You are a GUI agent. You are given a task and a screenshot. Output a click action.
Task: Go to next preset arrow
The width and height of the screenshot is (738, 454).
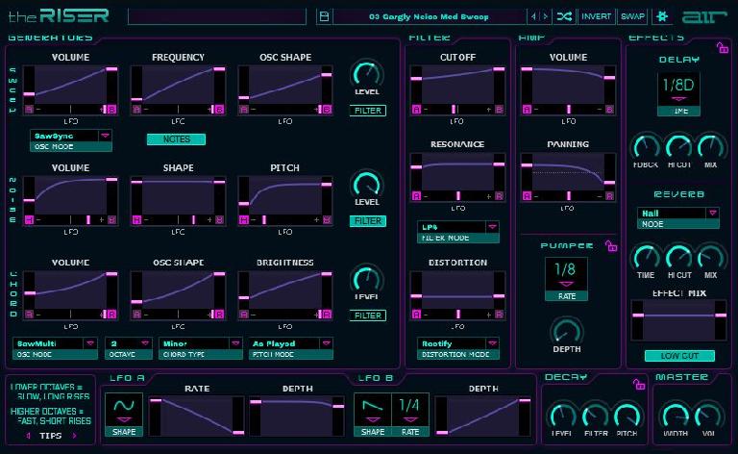546,16
